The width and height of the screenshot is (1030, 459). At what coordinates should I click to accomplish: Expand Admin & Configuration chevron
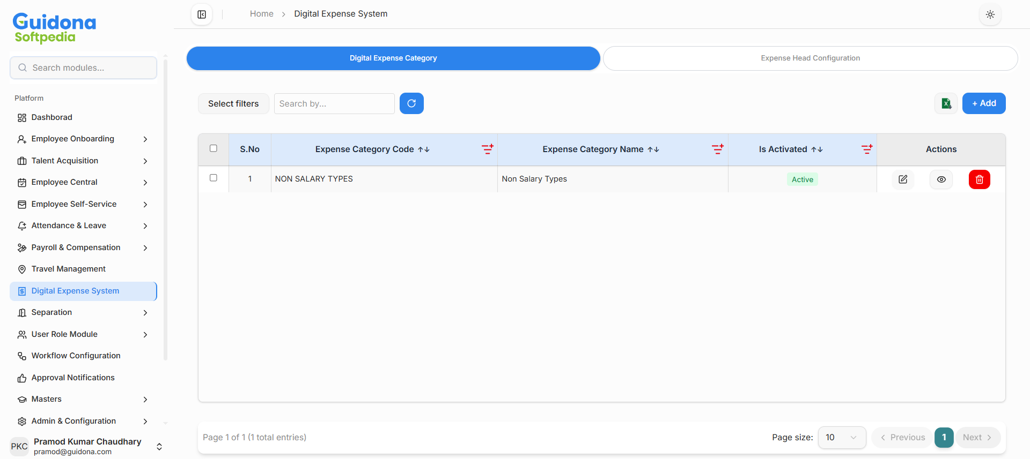click(145, 422)
